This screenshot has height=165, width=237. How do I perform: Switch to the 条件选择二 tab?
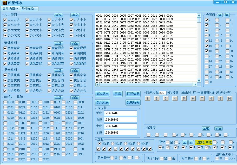(29, 9)
